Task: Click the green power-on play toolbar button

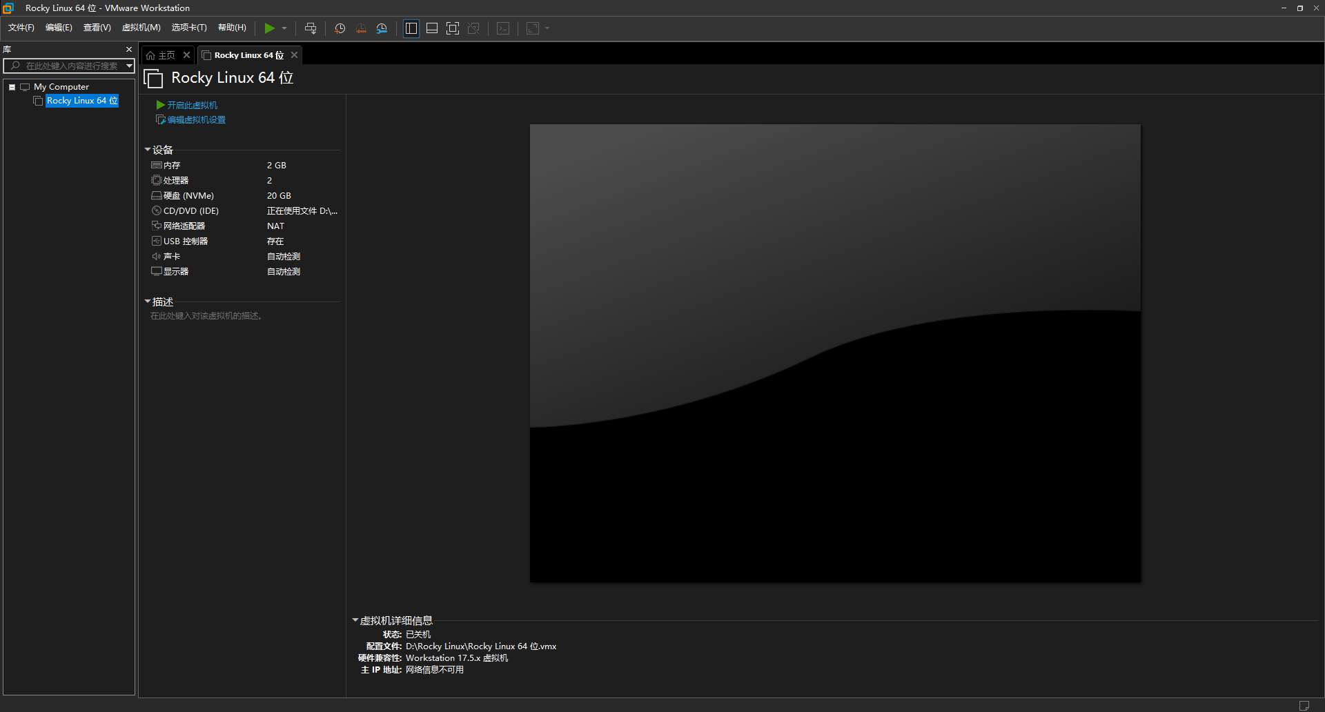Action: click(269, 28)
